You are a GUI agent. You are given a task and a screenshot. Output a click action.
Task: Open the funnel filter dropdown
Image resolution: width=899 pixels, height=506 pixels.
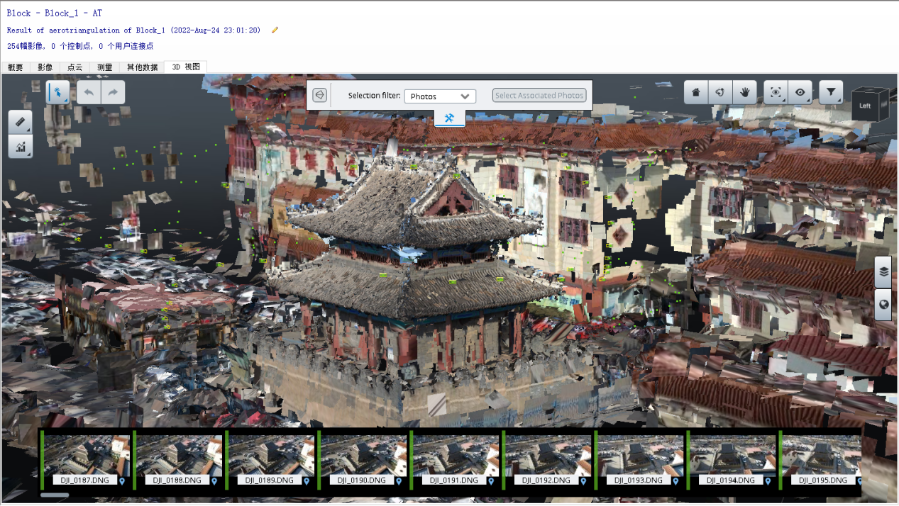pos(831,92)
